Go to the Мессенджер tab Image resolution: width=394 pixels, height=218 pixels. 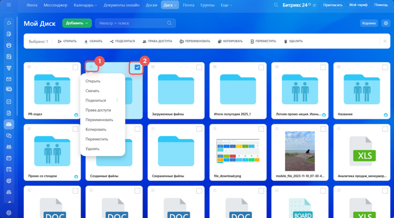point(55,5)
